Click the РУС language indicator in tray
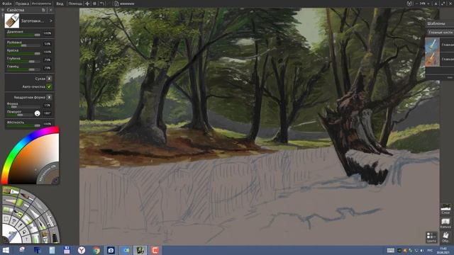This screenshot has width=454, height=255. [x=430, y=250]
